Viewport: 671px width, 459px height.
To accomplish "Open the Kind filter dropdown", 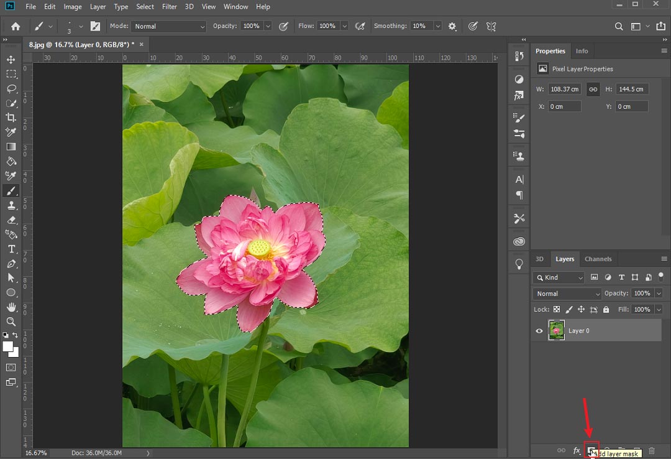I will pos(557,277).
